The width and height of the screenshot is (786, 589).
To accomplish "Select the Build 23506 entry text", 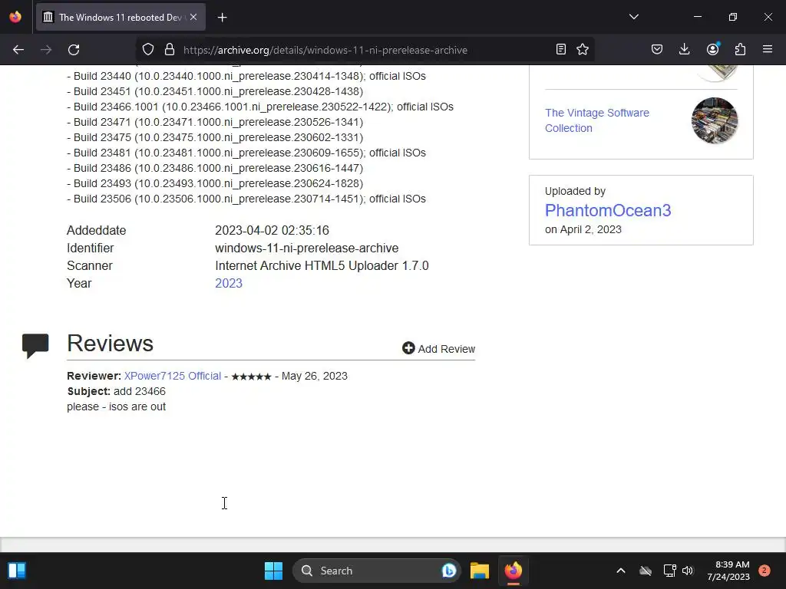I will (246, 199).
